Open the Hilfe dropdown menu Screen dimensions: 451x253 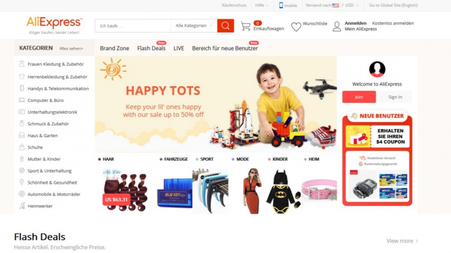[x=262, y=5]
